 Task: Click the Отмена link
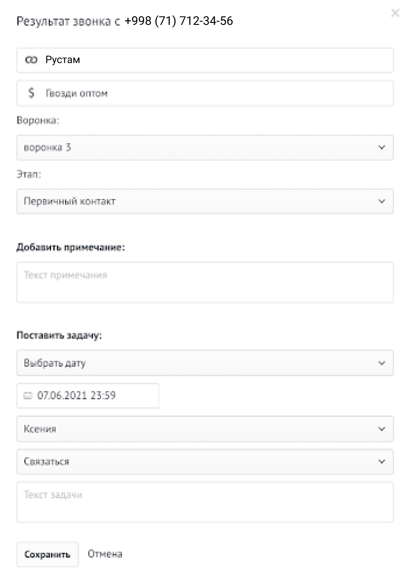coord(105,554)
